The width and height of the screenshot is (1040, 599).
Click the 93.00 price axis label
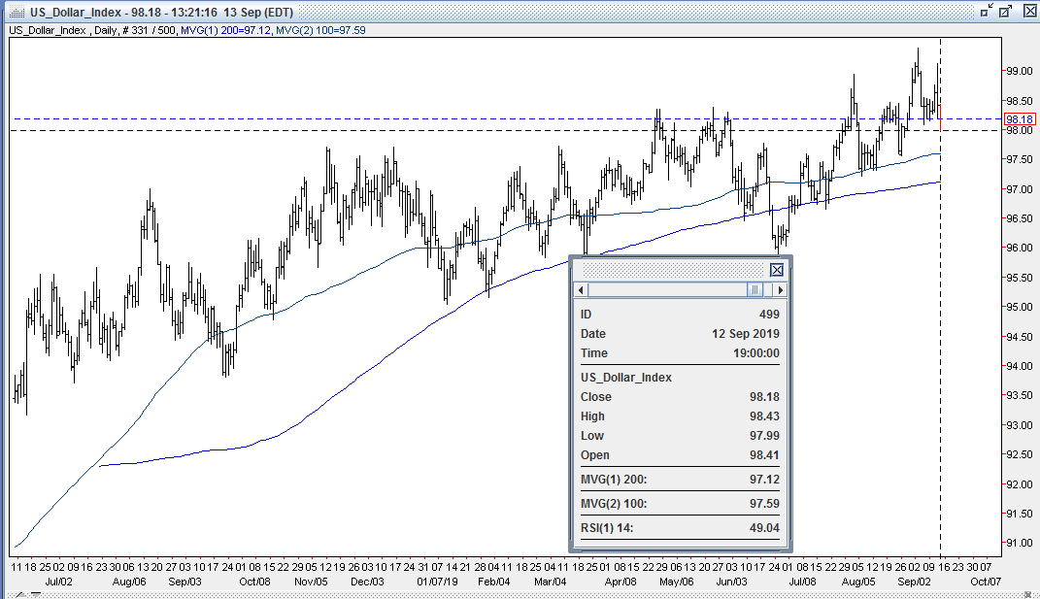click(x=1020, y=425)
